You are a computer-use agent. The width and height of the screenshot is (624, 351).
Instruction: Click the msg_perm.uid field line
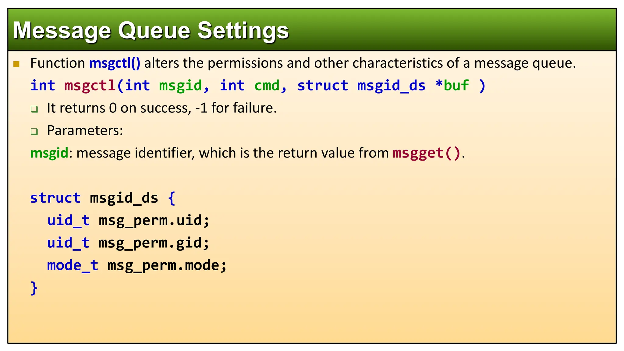[x=128, y=221]
